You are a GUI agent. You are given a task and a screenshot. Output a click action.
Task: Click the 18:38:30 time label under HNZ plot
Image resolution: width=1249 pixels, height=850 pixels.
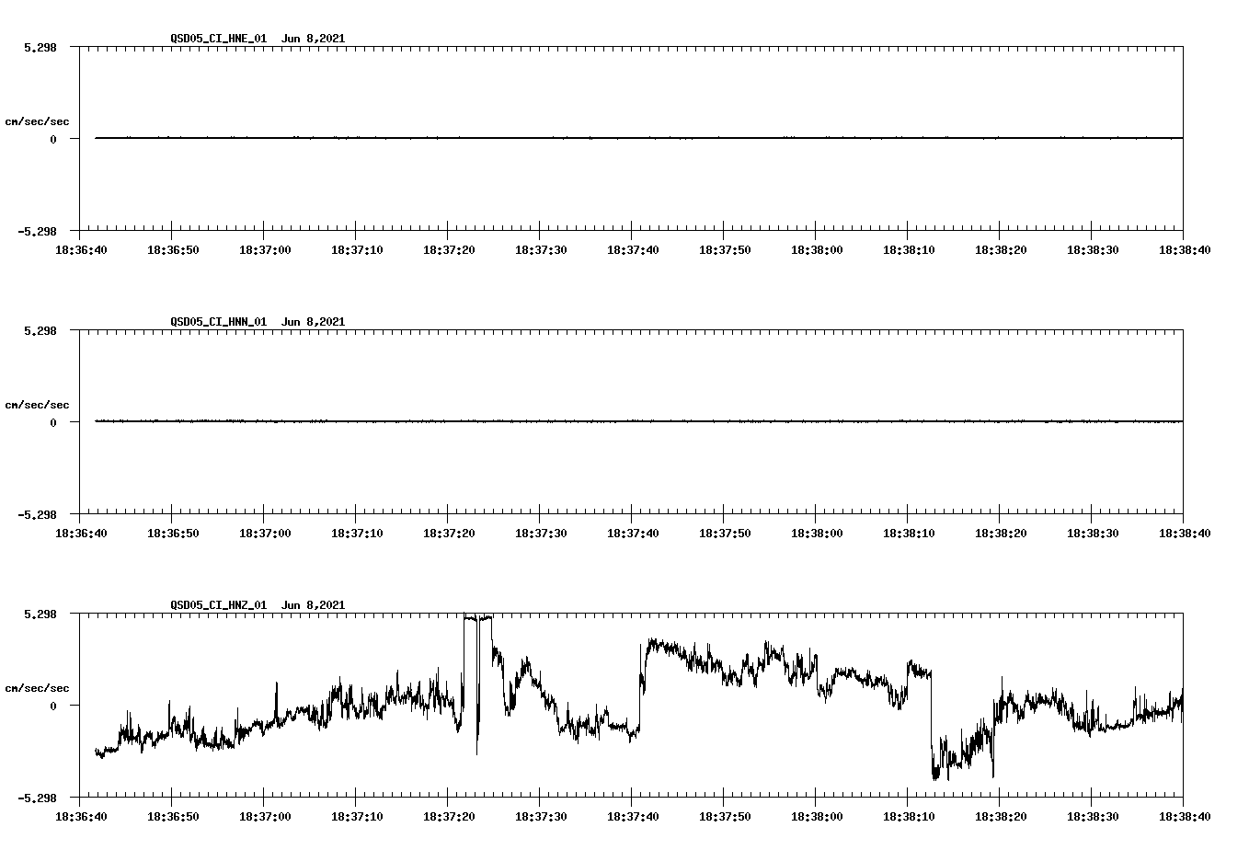1093,816
